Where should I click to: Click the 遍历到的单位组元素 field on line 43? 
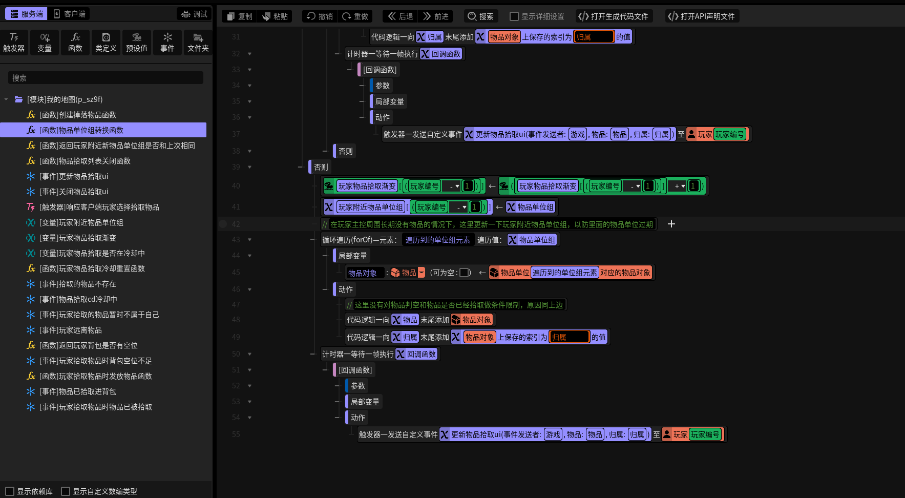point(438,240)
